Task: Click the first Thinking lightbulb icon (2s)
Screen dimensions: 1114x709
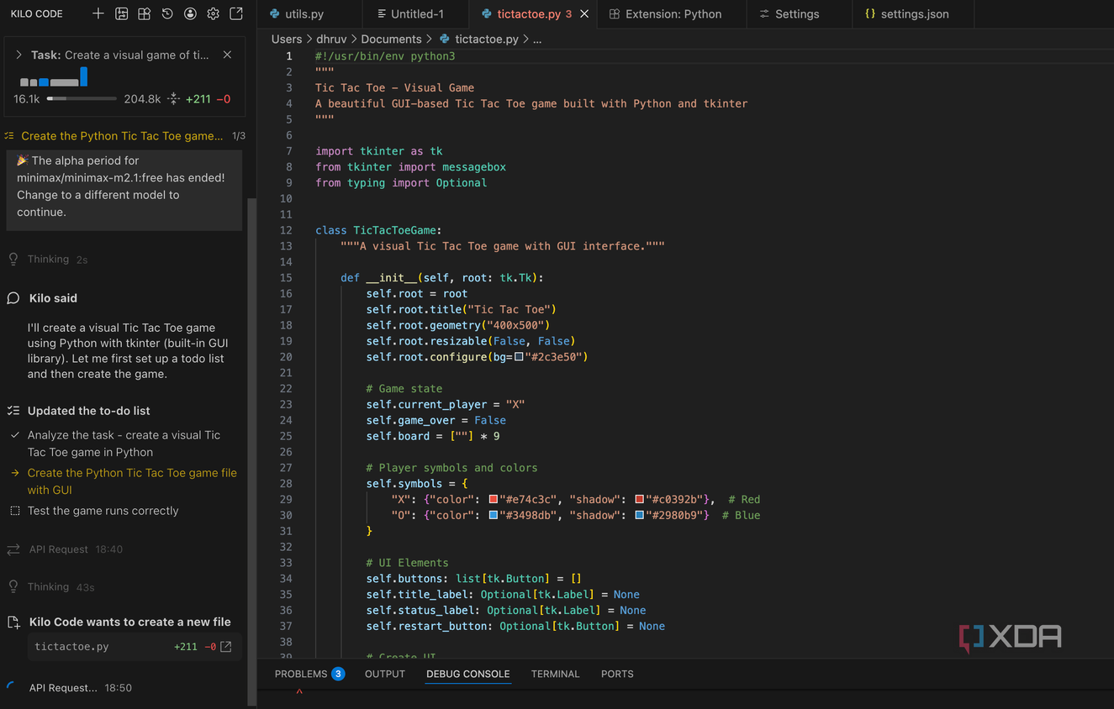Action: point(13,259)
